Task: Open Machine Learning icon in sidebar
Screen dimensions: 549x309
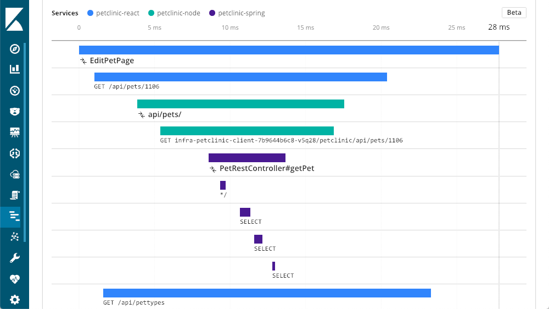Action: coord(14,153)
